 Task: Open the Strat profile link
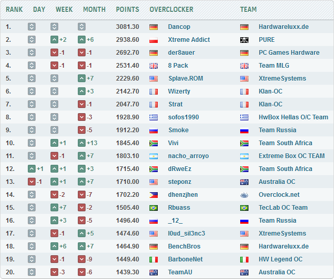click(x=176, y=104)
